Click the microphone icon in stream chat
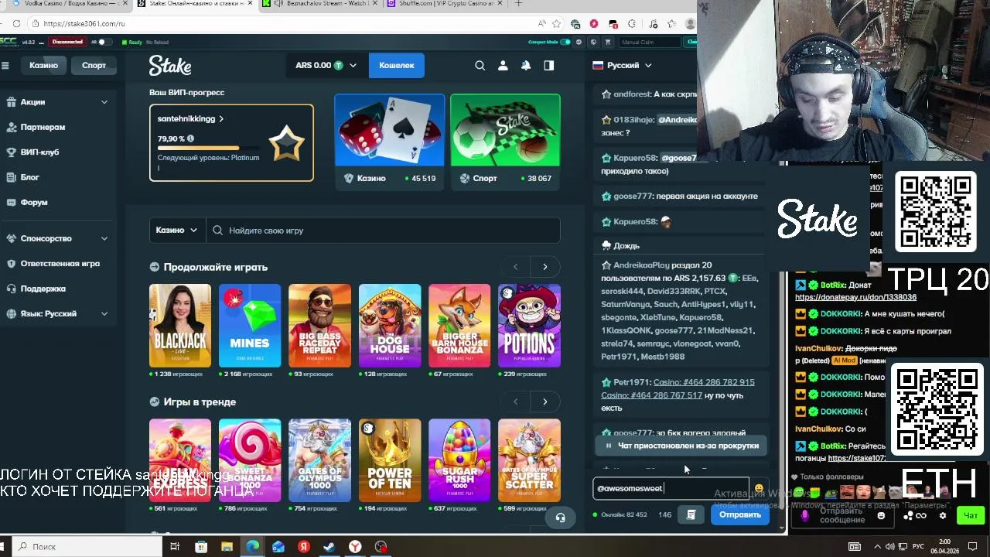Image resolution: width=990 pixels, height=557 pixels. click(x=804, y=516)
